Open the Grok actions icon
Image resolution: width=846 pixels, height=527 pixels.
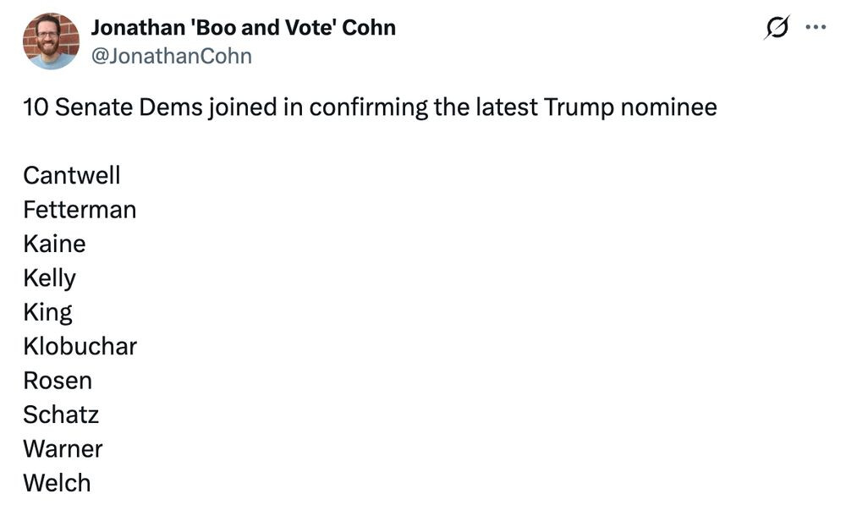(x=776, y=28)
